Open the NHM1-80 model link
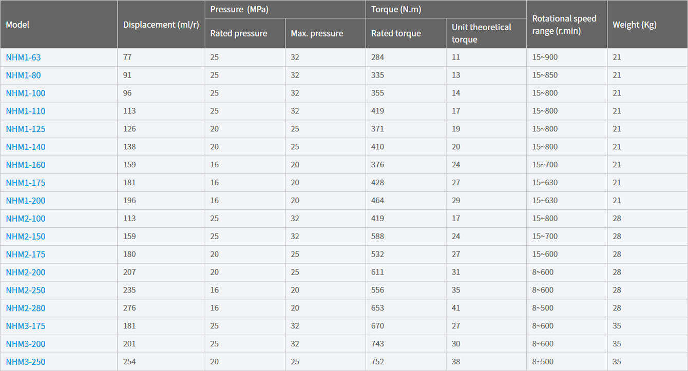Viewport: 688px width, 371px height. (x=23, y=75)
